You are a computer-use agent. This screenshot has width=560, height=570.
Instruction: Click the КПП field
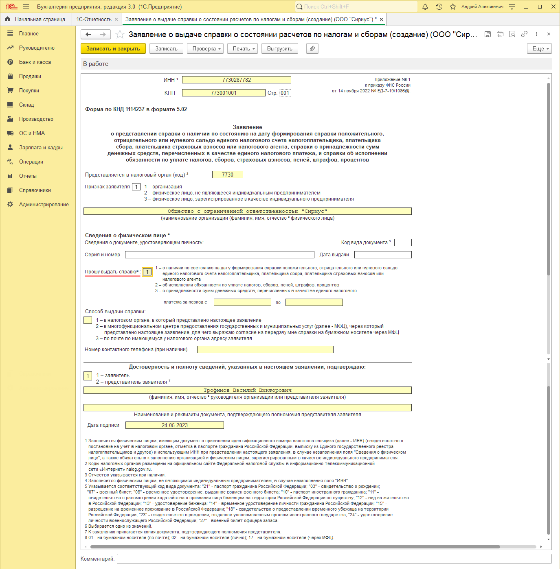tap(224, 93)
